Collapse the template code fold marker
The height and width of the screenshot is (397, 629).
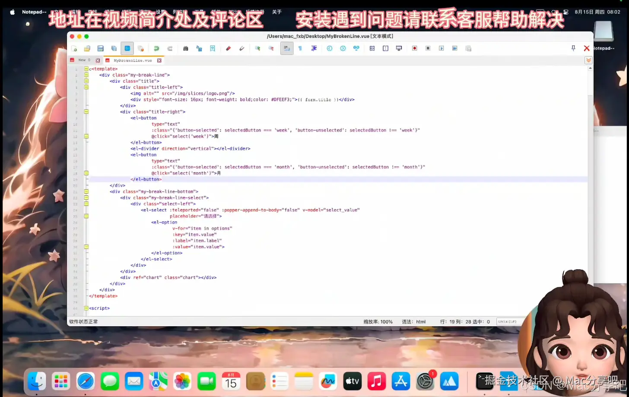[86, 69]
